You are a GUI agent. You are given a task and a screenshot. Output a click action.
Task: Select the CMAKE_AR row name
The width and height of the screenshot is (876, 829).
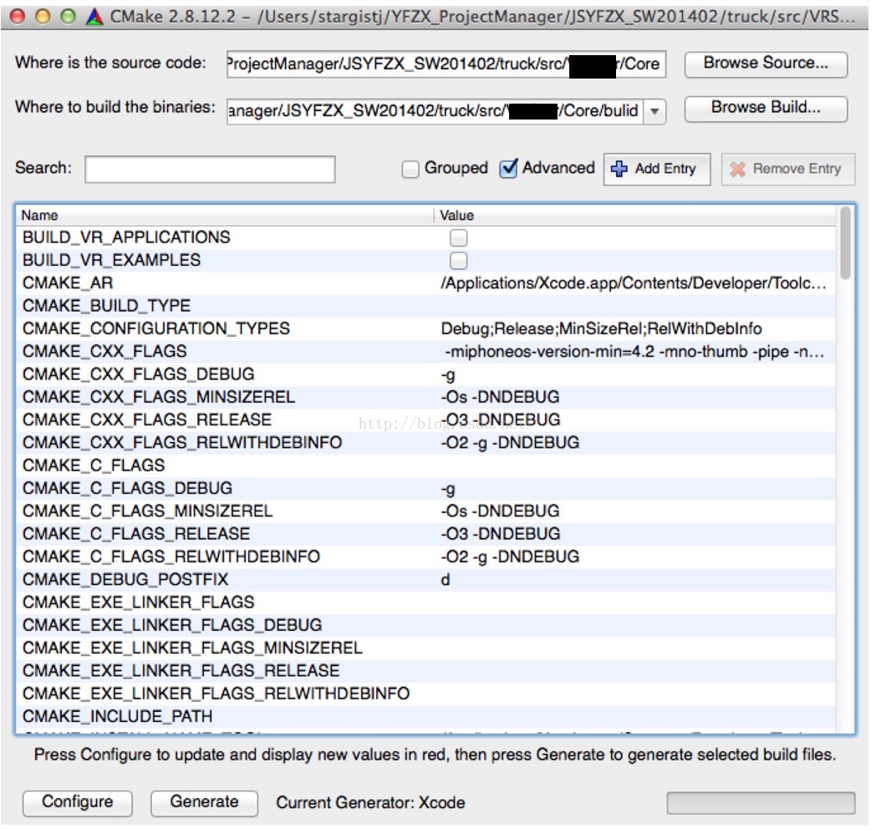(68, 283)
